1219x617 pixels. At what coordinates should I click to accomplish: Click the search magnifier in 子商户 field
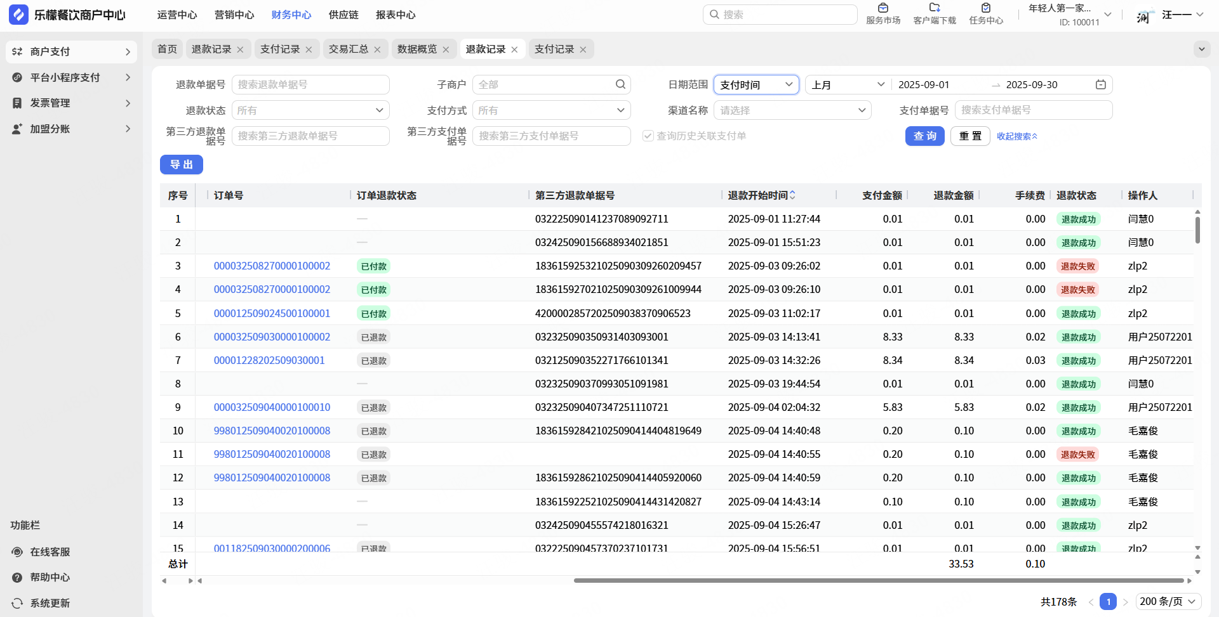pyautogui.click(x=620, y=84)
